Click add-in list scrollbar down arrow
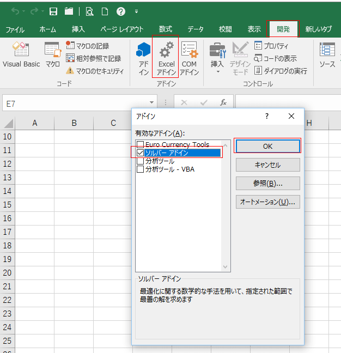 [225, 267]
